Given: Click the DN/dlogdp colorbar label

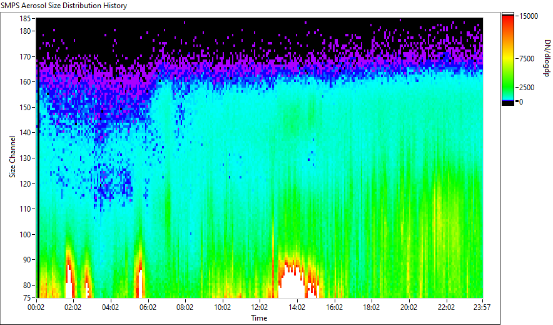Looking at the screenshot, I should click(x=547, y=58).
